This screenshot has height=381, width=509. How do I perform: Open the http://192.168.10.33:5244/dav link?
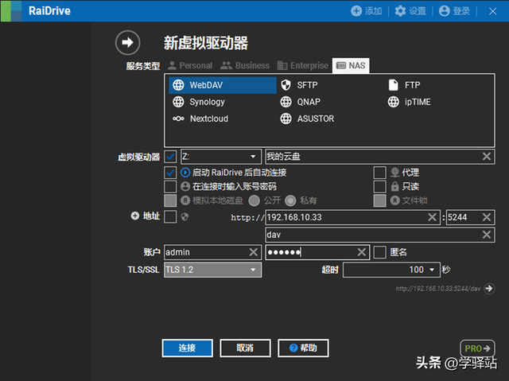438,289
